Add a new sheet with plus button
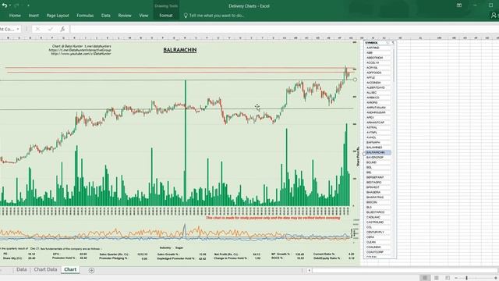This screenshot has height=281, width=499. coord(91,270)
